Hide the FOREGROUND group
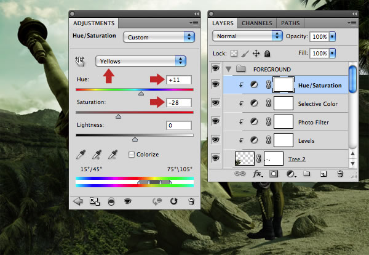Image resolution: width=369 pixels, height=255 pixels. 216,68
